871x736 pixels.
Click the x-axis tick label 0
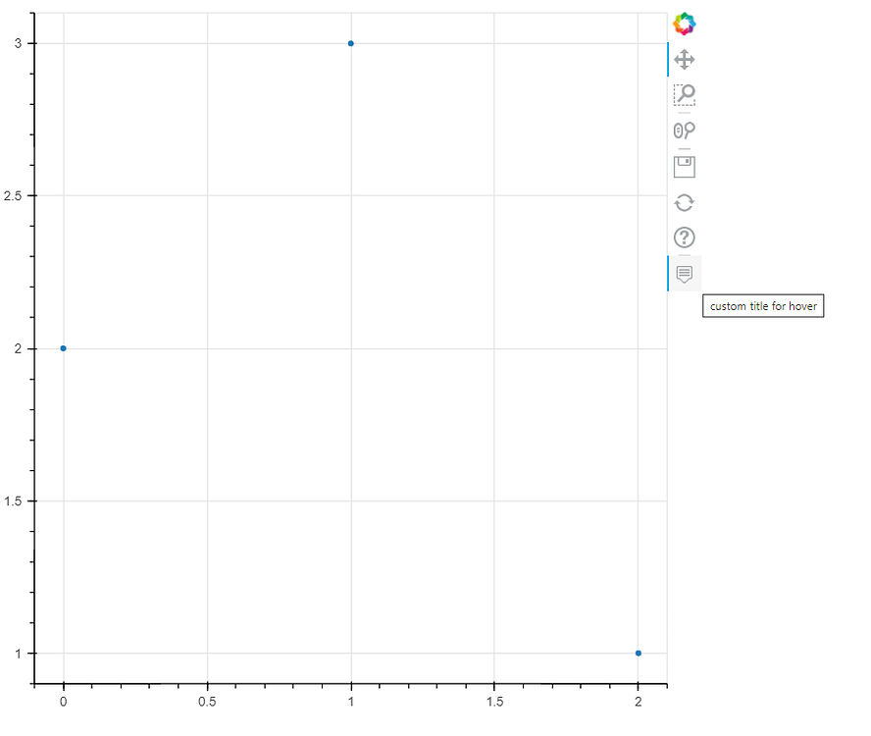click(x=64, y=703)
